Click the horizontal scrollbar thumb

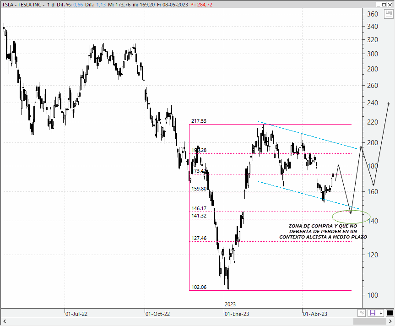(x=369, y=321)
